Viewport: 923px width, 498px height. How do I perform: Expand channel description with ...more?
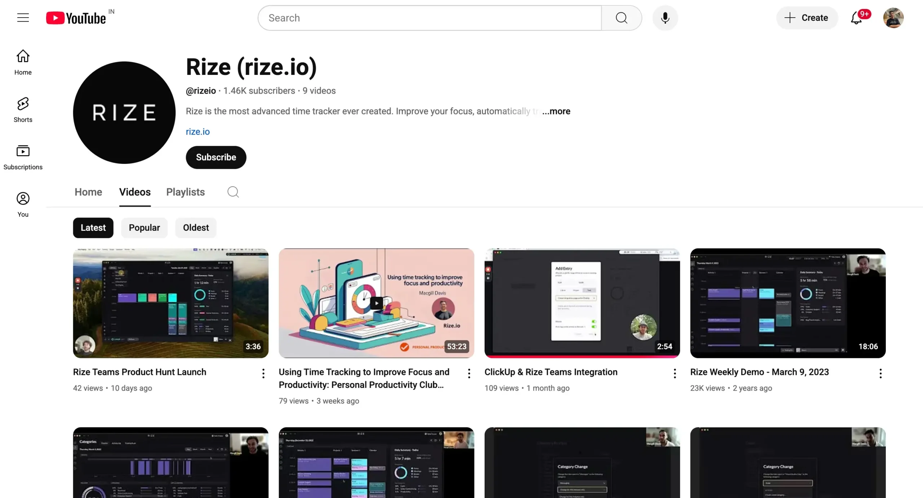point(556,111)
